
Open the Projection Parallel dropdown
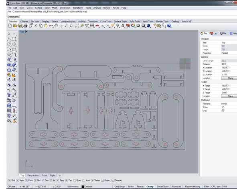coord(229,53)
